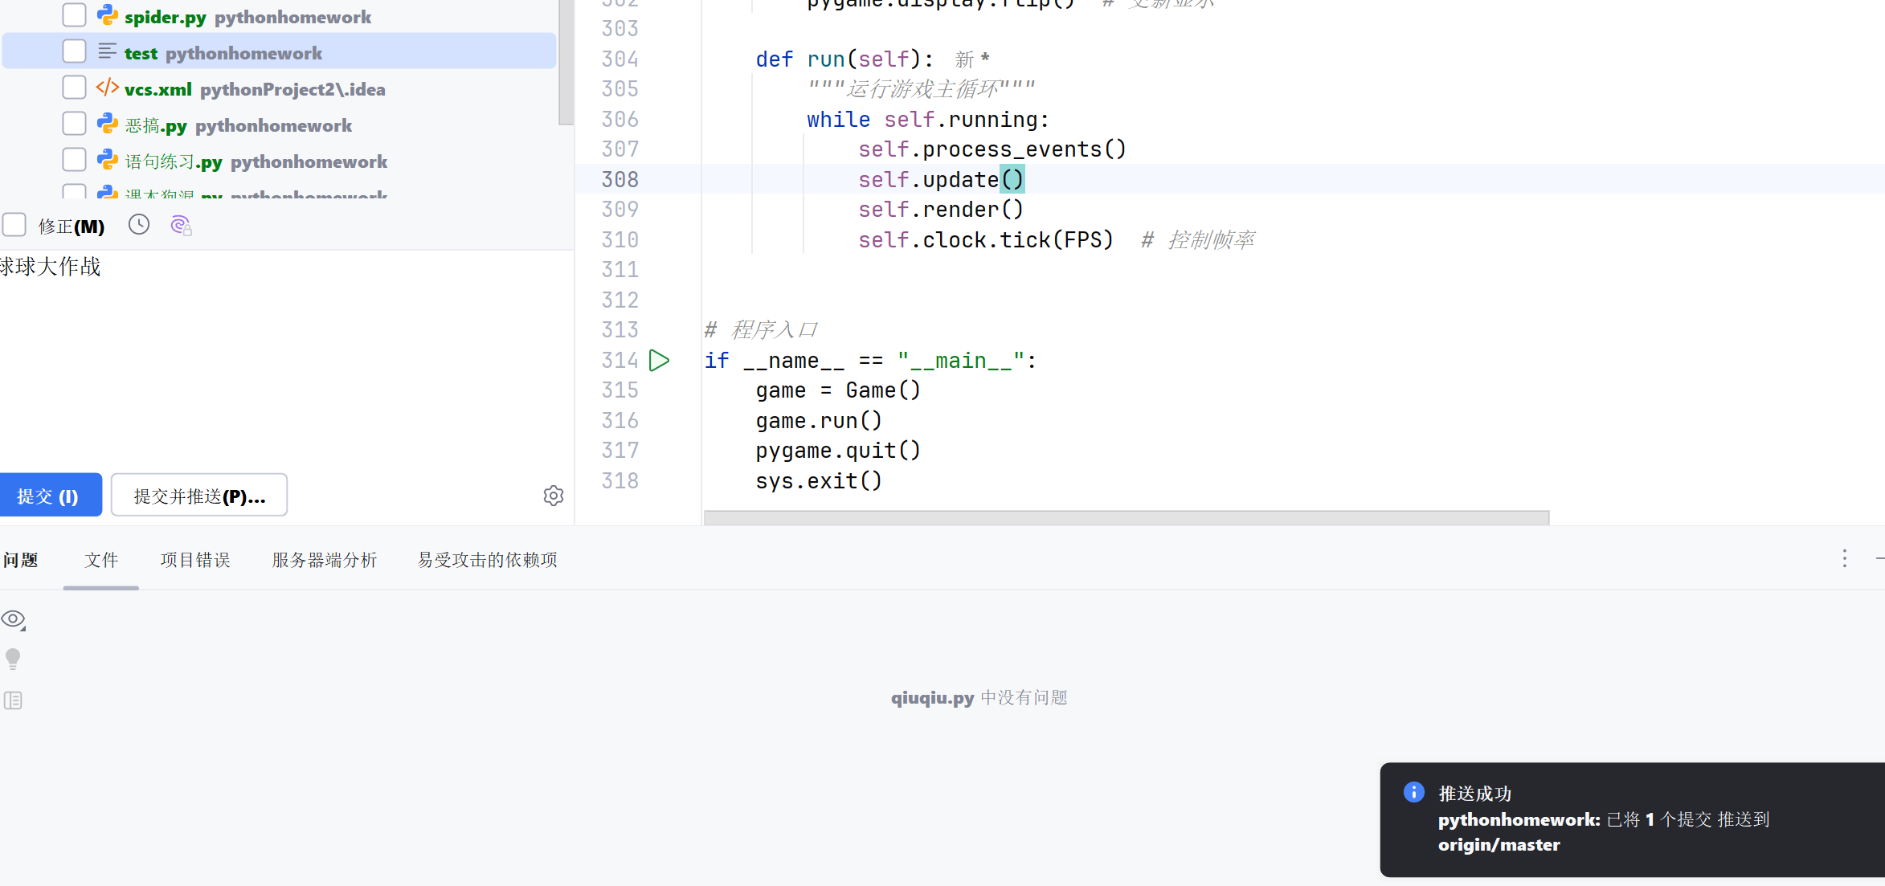The width and height of the screenshot is (1885, 886).
Task: Check the spider.py file checkbox
Action: pyautogui.click(x=74, y=15)
